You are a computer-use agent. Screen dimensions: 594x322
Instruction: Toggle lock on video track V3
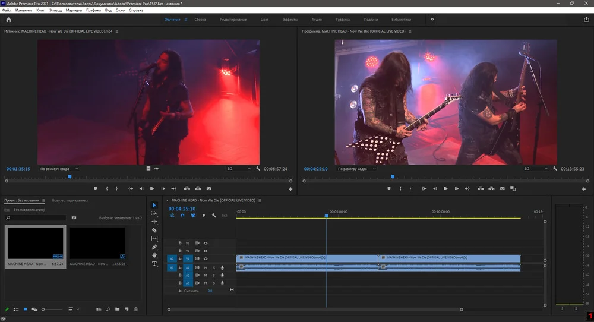click(x=180, y=243)
